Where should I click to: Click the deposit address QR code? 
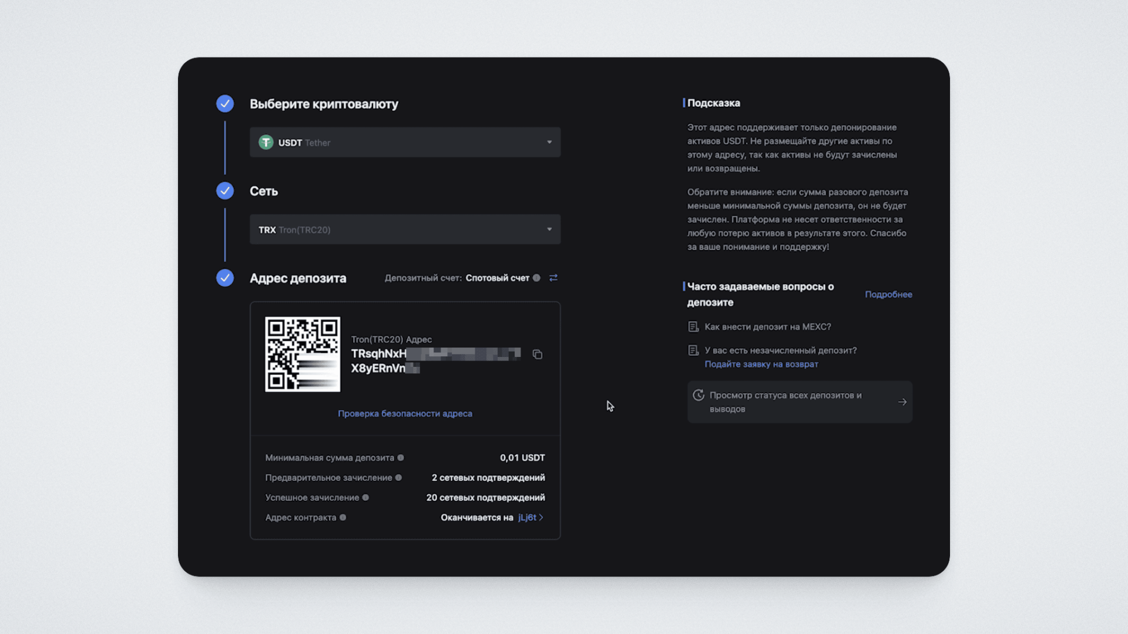[303, 354]
